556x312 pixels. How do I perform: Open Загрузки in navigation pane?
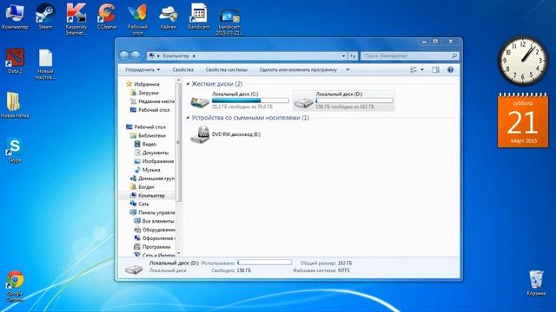click(144, 93)
